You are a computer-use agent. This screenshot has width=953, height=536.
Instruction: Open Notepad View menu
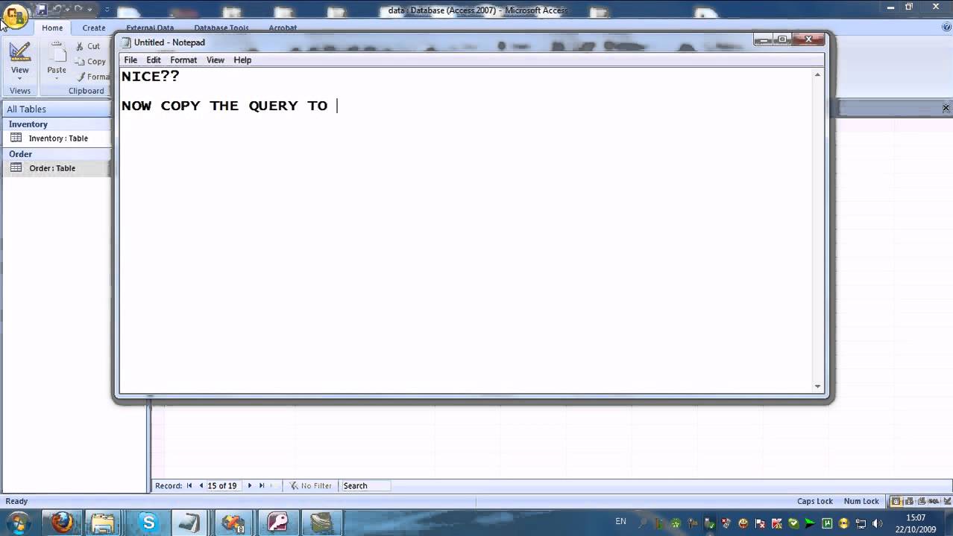point(216,60)
